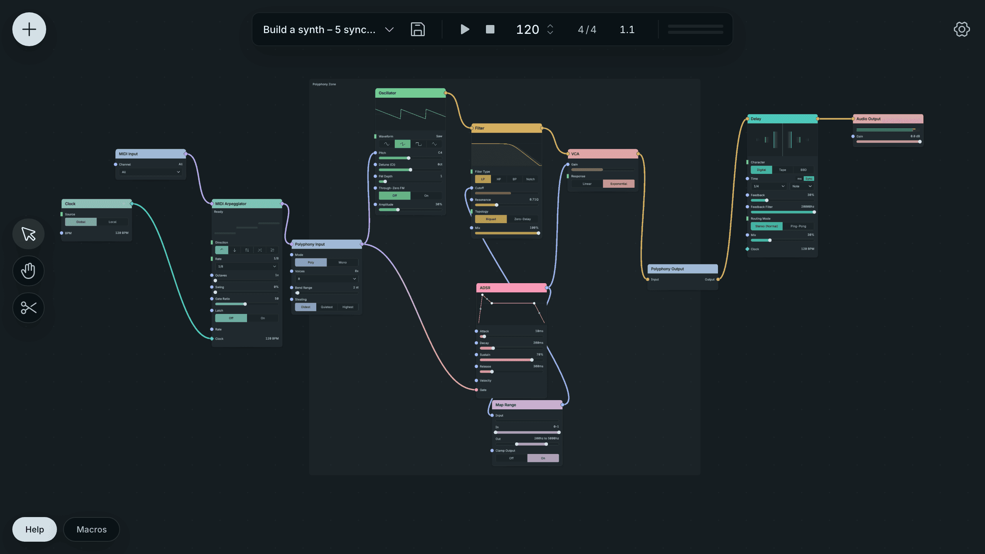Stop playback with the square stop button

pos(490,29)
